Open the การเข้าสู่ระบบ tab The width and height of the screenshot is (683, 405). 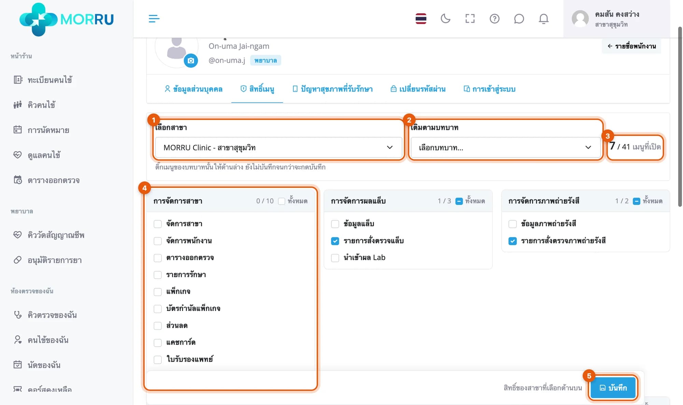pos(489,89)
